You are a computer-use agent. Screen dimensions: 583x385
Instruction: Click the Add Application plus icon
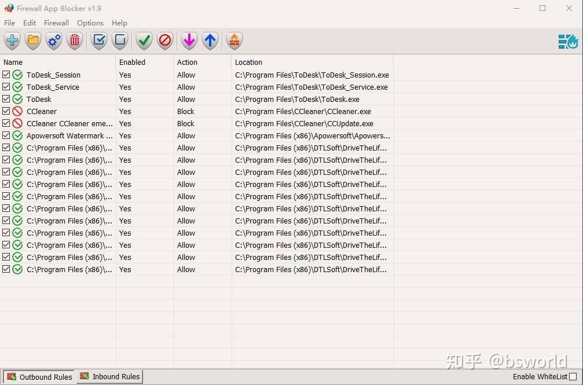[x=12, y=40]
